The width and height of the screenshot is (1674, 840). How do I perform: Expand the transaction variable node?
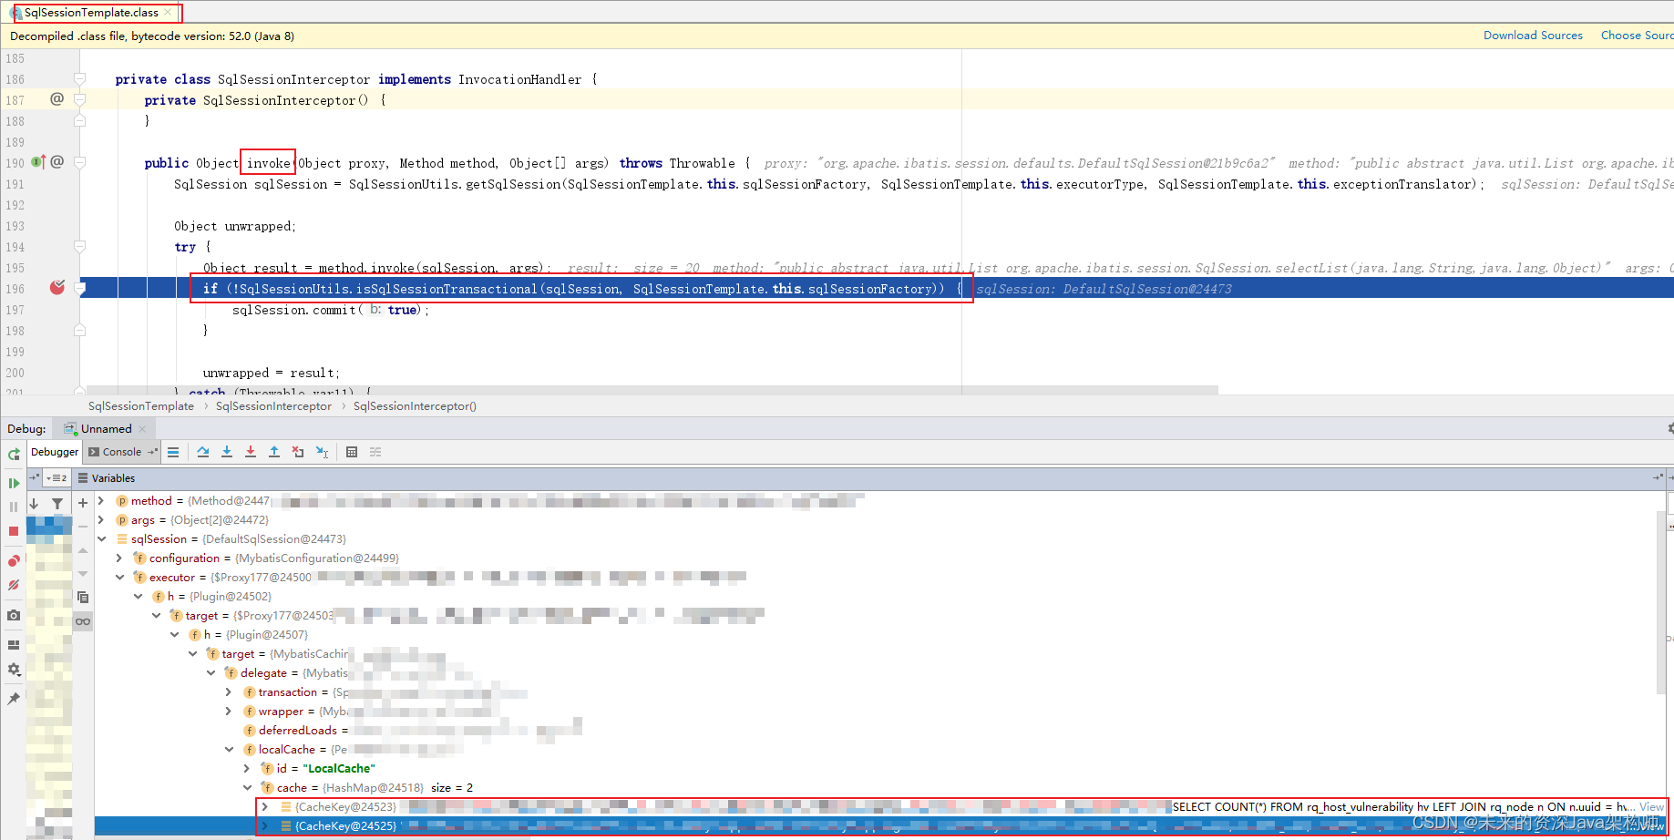[229, 691]
